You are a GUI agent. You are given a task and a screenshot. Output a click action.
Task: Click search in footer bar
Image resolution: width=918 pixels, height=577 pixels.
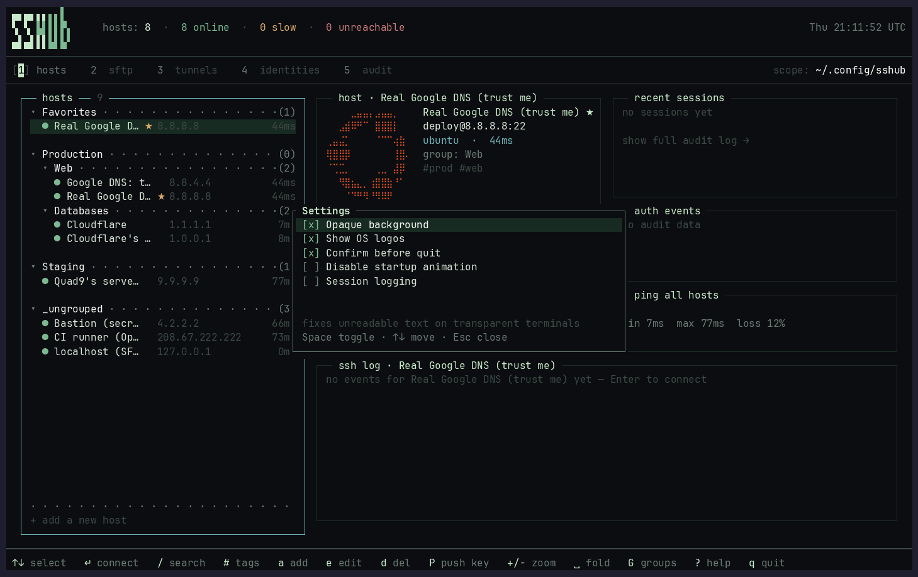181,563
